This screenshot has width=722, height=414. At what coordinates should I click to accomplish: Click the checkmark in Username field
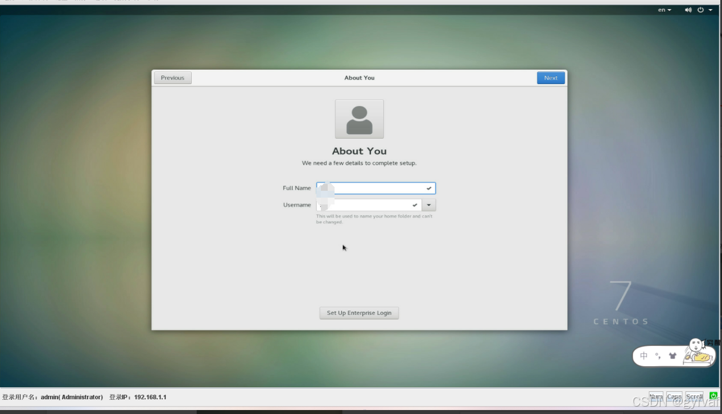point(415,205)
